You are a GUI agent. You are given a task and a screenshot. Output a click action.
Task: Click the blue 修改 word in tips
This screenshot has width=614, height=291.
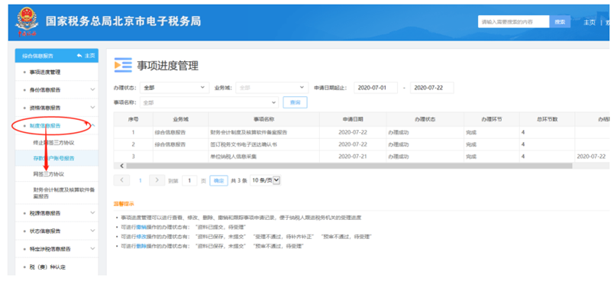[141, 237]
